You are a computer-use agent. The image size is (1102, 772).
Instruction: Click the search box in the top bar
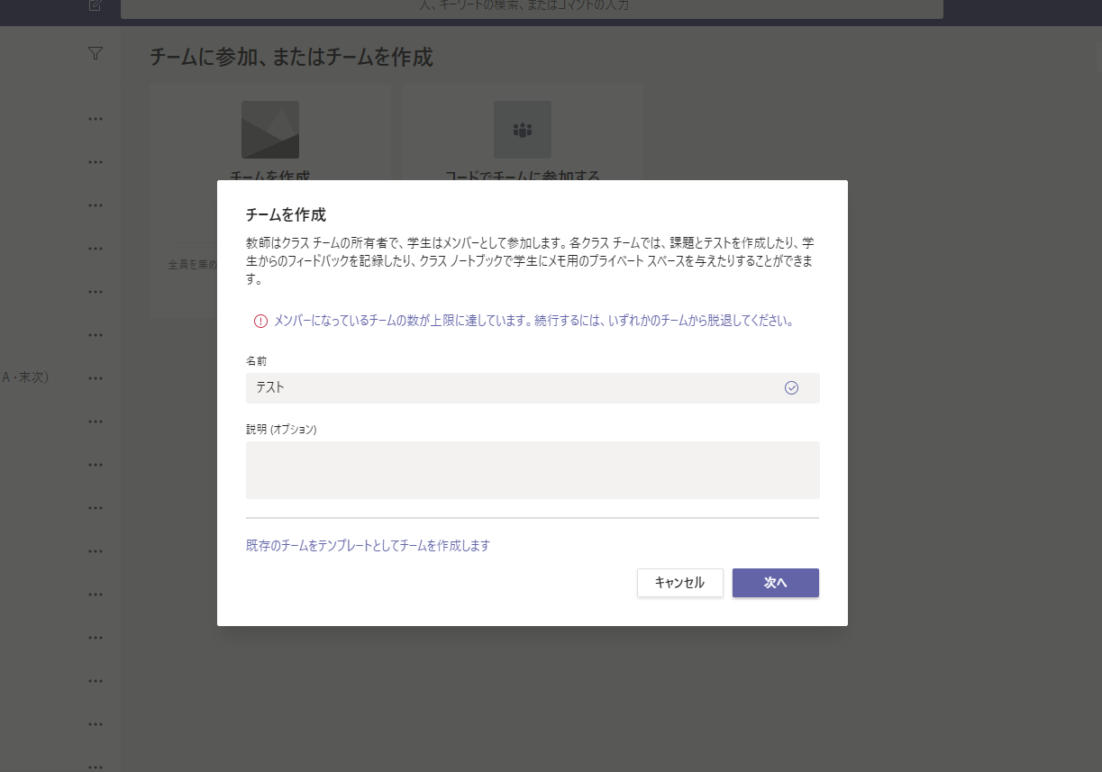coord(532,7)
